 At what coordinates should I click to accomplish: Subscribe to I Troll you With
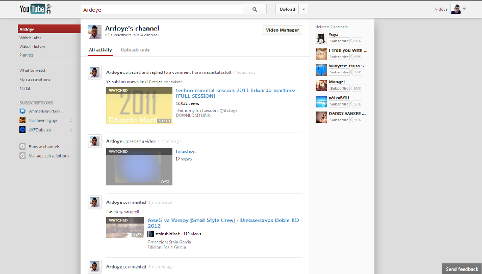[x=339, y=57]
